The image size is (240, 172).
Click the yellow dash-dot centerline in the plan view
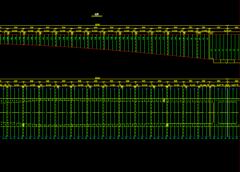pos(103,112)
